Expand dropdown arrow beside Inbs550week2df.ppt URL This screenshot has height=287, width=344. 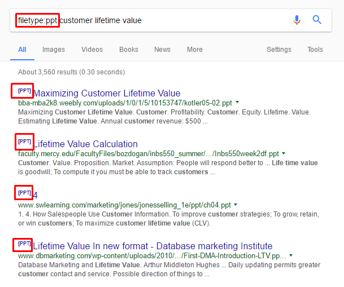pyautogui.click(x=284, y=153)
